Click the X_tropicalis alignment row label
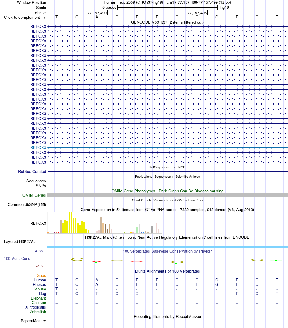This screenshot has width=288, height=328. 36,307
